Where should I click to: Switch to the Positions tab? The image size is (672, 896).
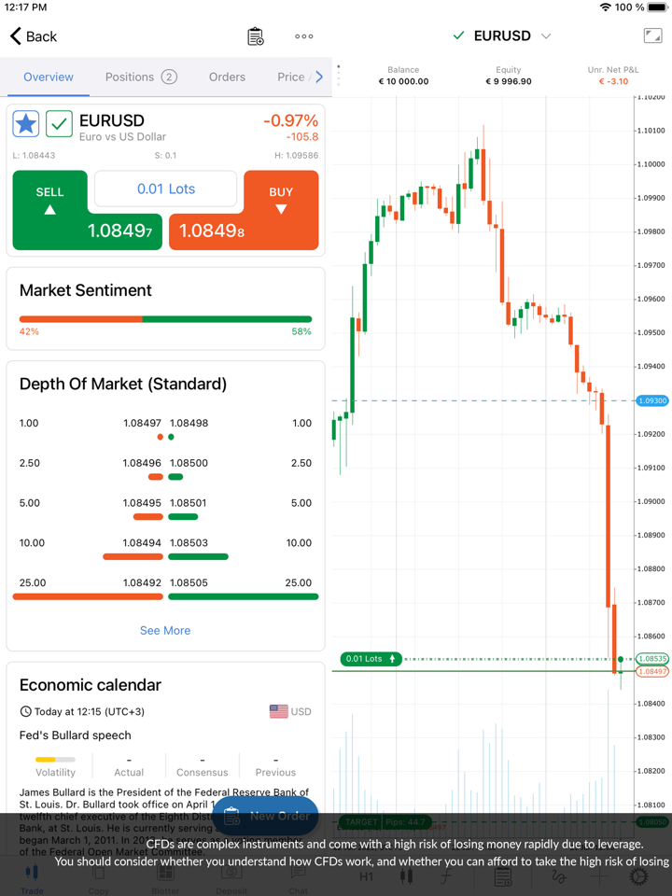point(140,77)
